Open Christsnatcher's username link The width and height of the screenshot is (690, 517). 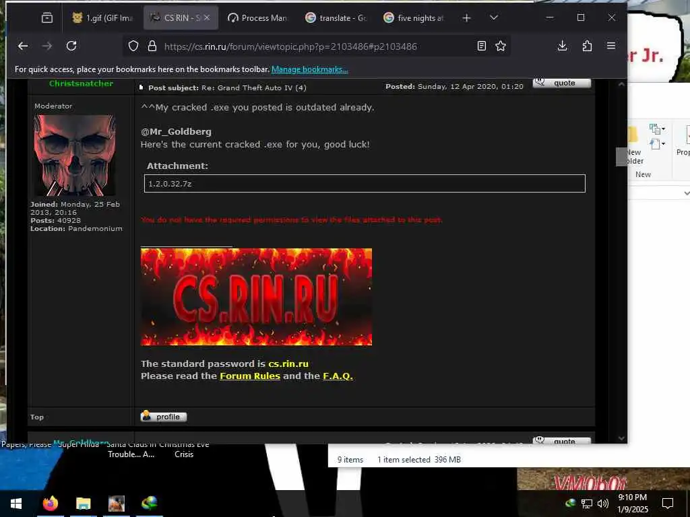pyautogui.click(x=81, y=83)
